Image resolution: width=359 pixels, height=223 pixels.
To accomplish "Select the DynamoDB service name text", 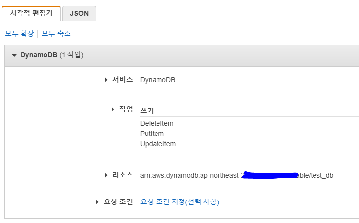I will pyautogui.click(x=158, y=80).
